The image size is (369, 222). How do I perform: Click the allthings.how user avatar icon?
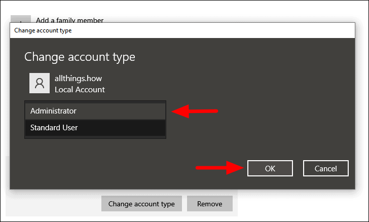40,83
